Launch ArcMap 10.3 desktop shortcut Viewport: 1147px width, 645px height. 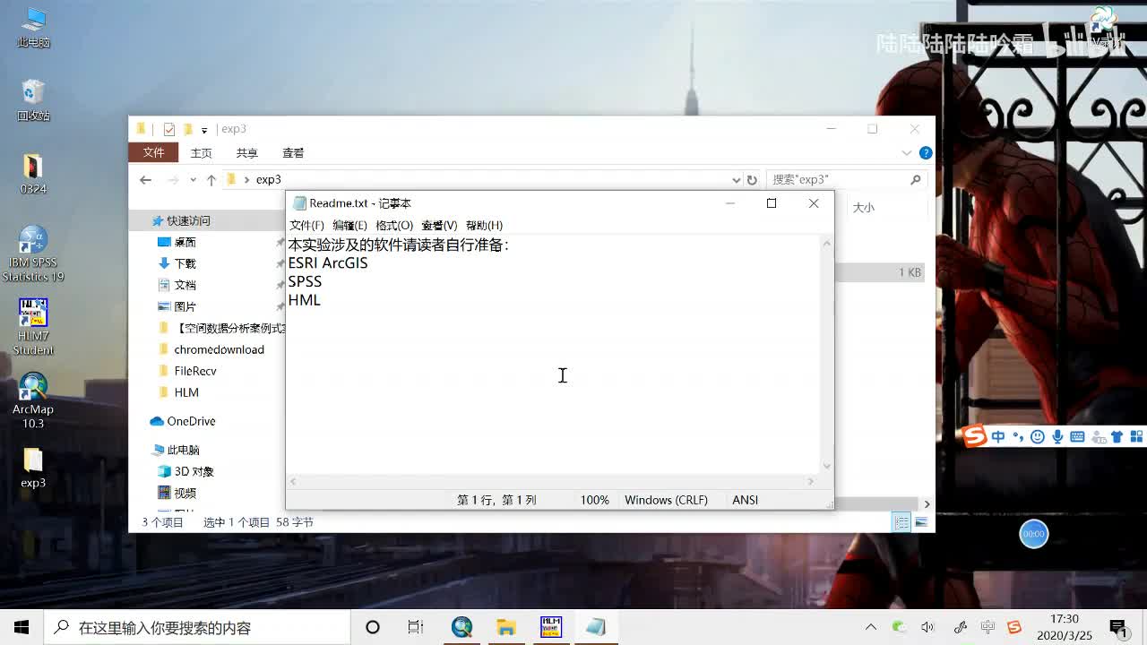point(33,400)
